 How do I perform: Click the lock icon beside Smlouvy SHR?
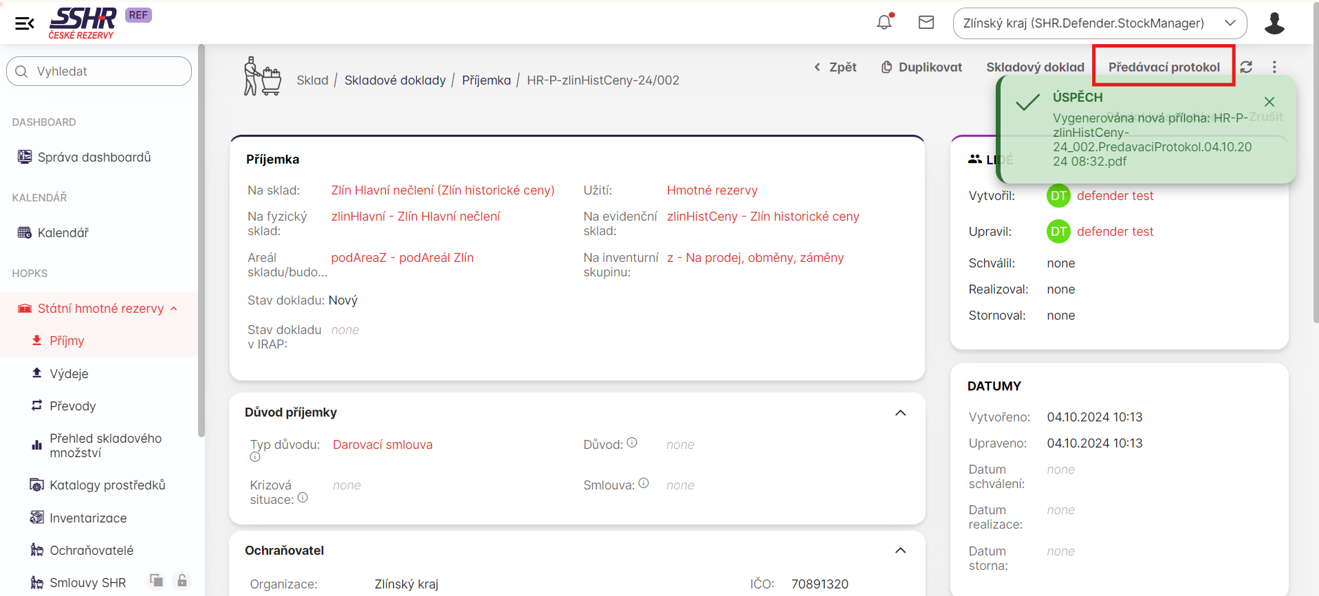182,581
